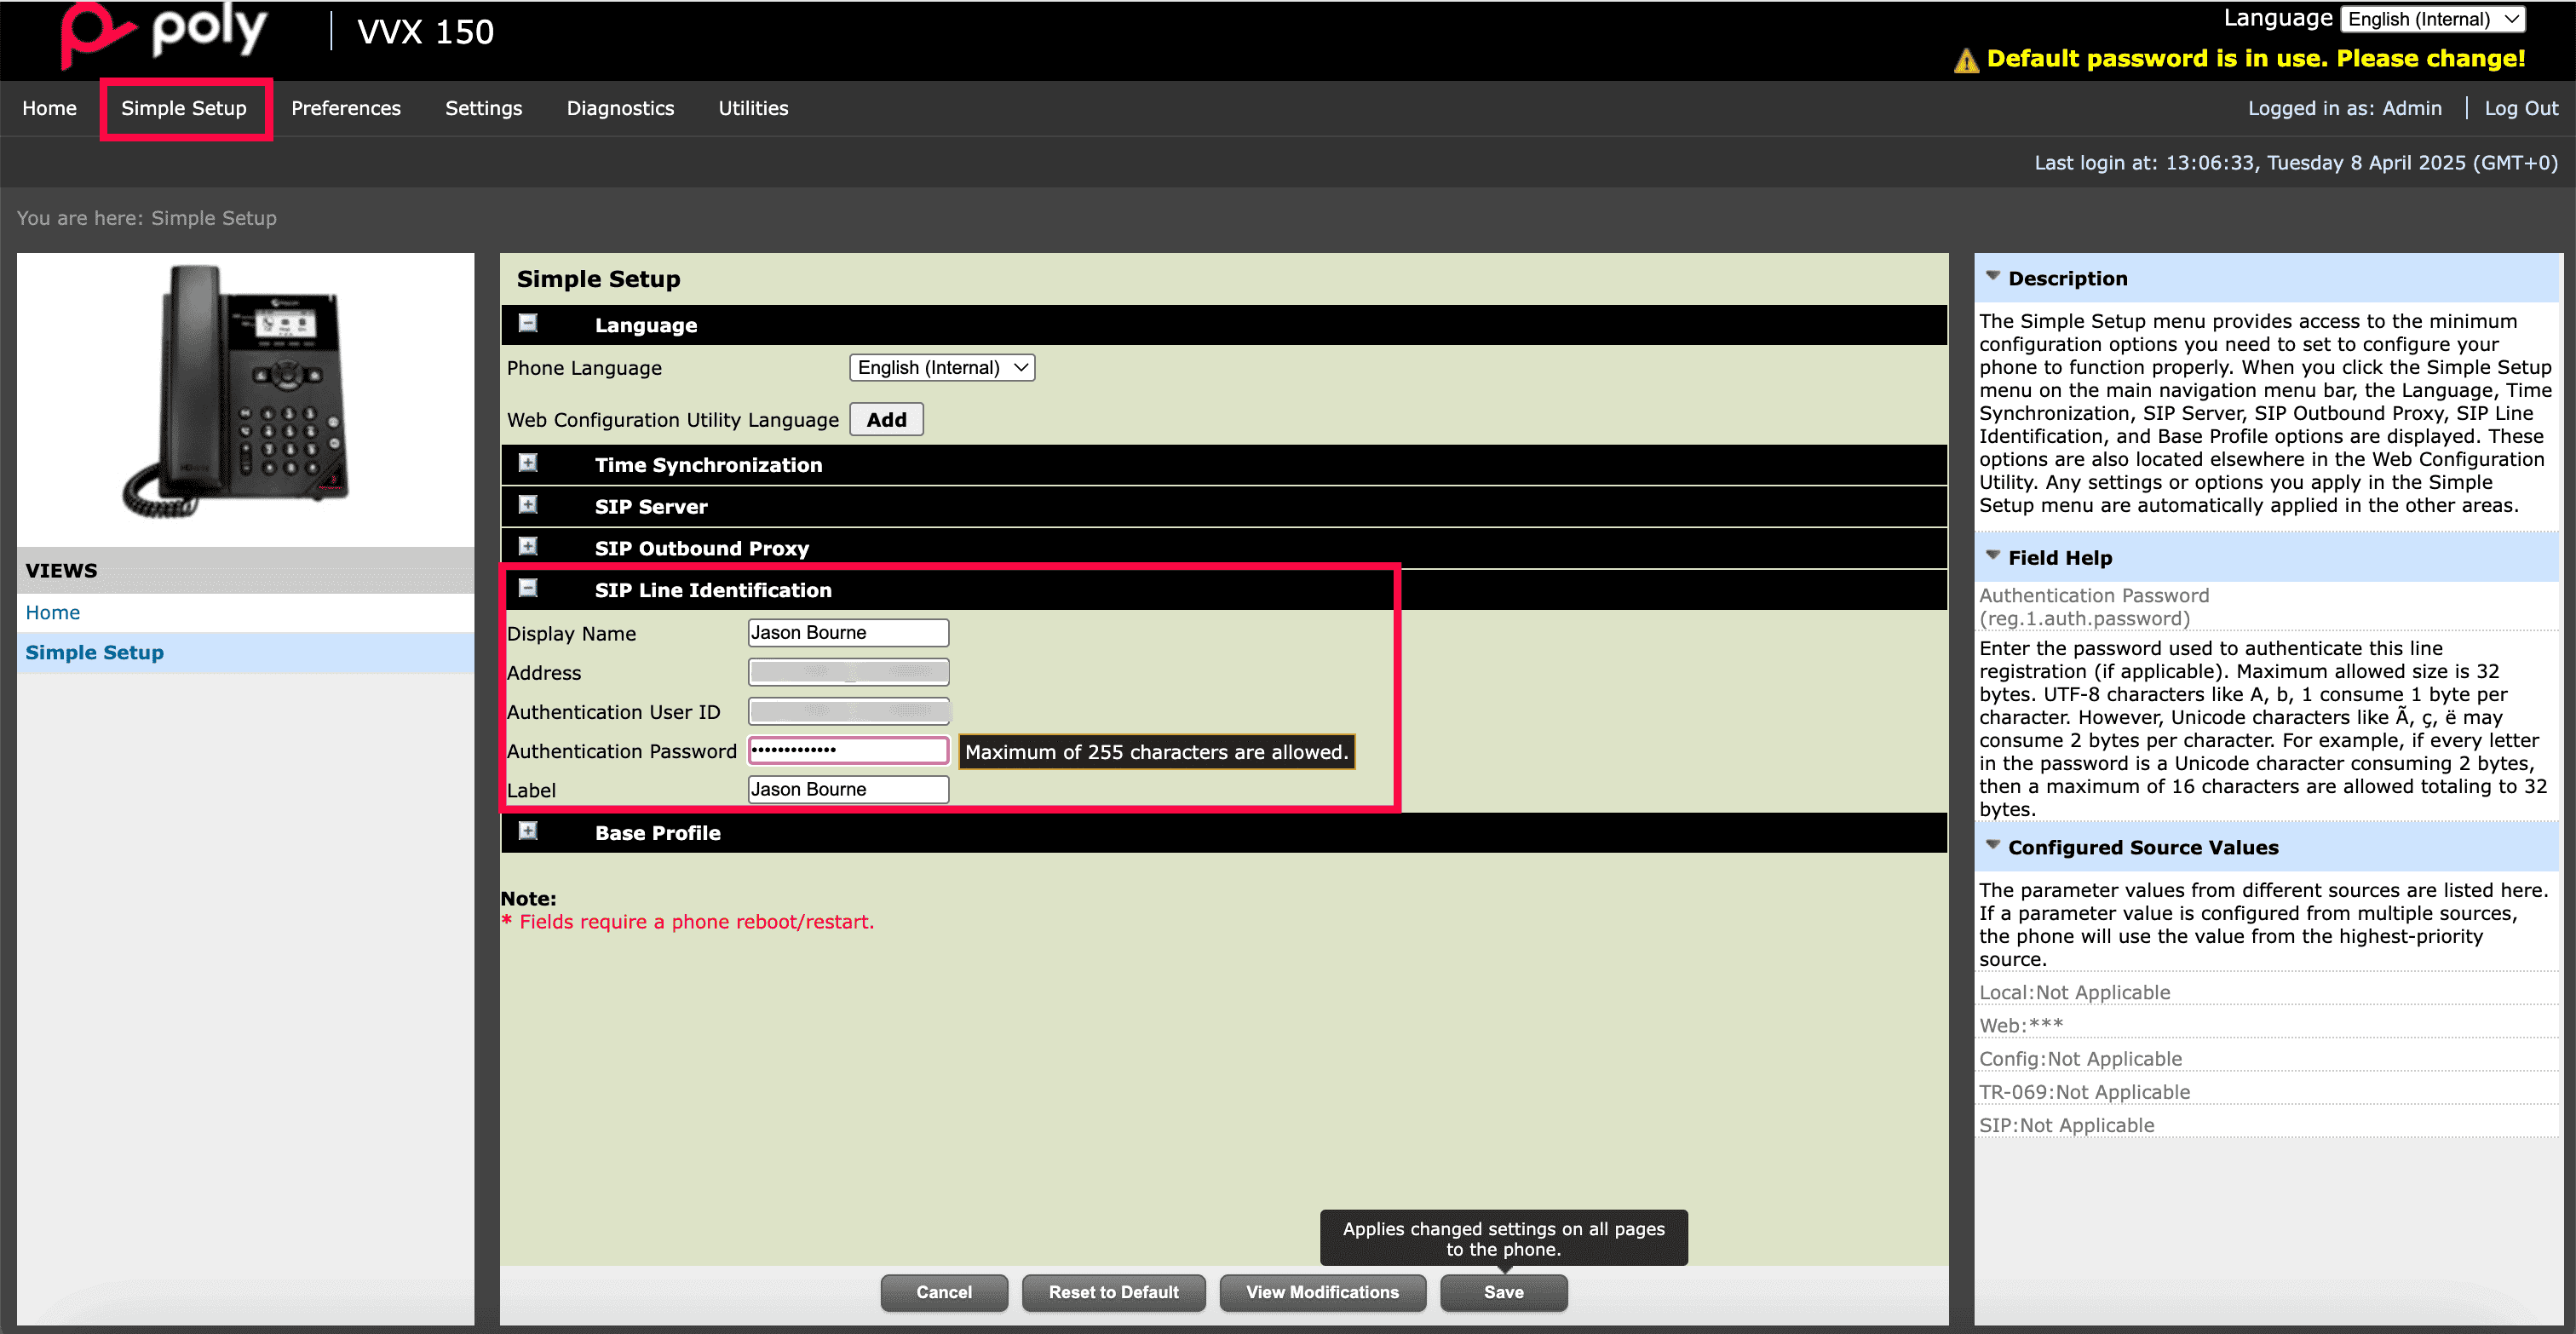Open the Preferences menu
Image resolution: width=2576 pixels, height=1334 pixels.
[345, 108]
